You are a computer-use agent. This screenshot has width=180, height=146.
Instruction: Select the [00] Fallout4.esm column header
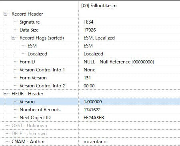tap(99, 6)
